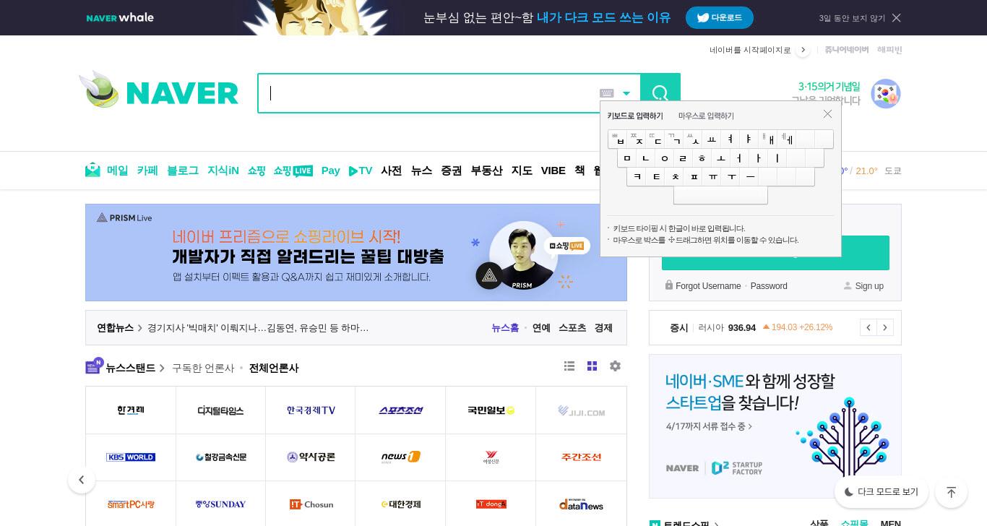The height and width of the screenshot is (526, 987).
Task: Open the 사전 menu item
Action: coord(392,171)
